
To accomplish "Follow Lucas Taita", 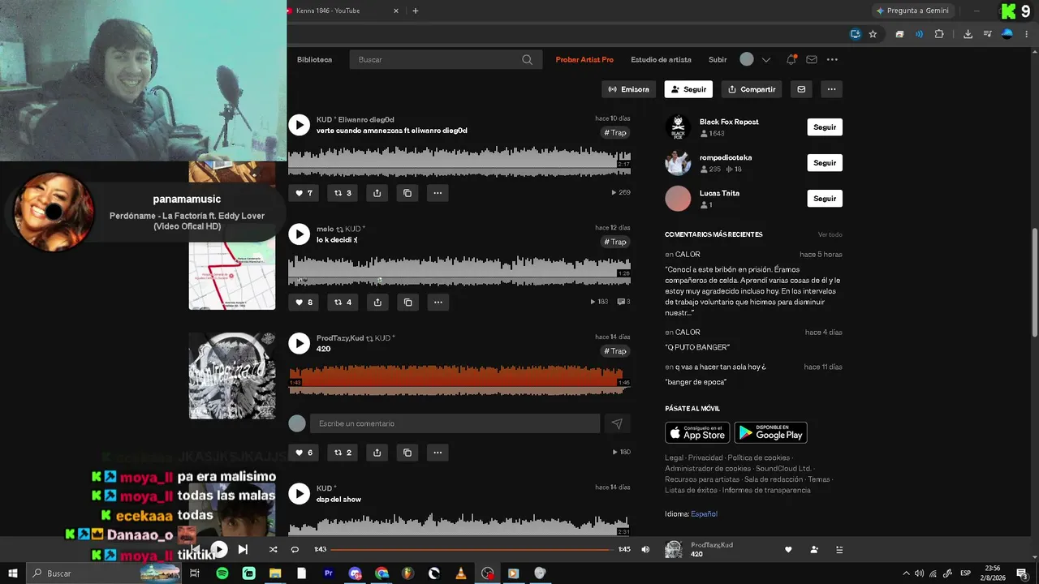I will click(x=825, y=199).
